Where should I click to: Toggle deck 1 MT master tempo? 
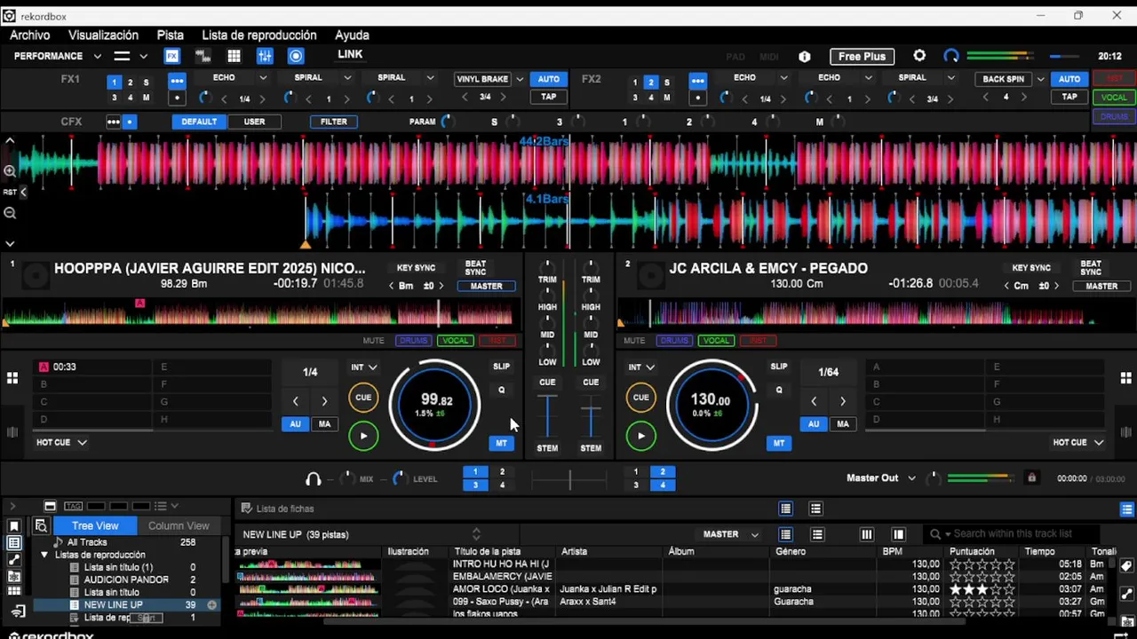point(501,443)
